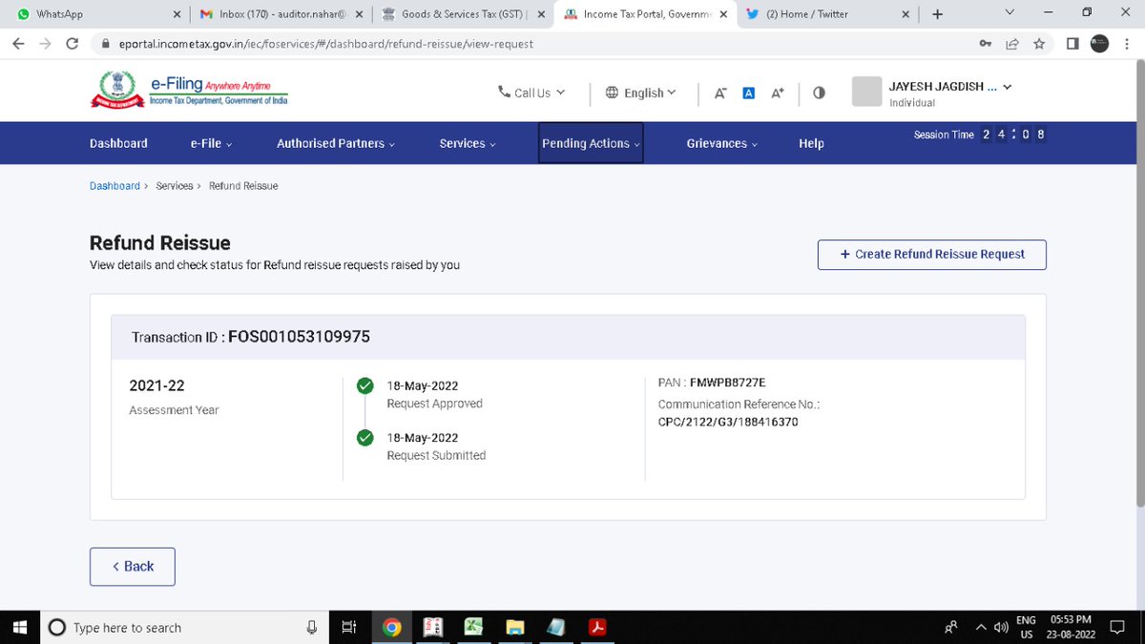Open the Services menu

468,143
